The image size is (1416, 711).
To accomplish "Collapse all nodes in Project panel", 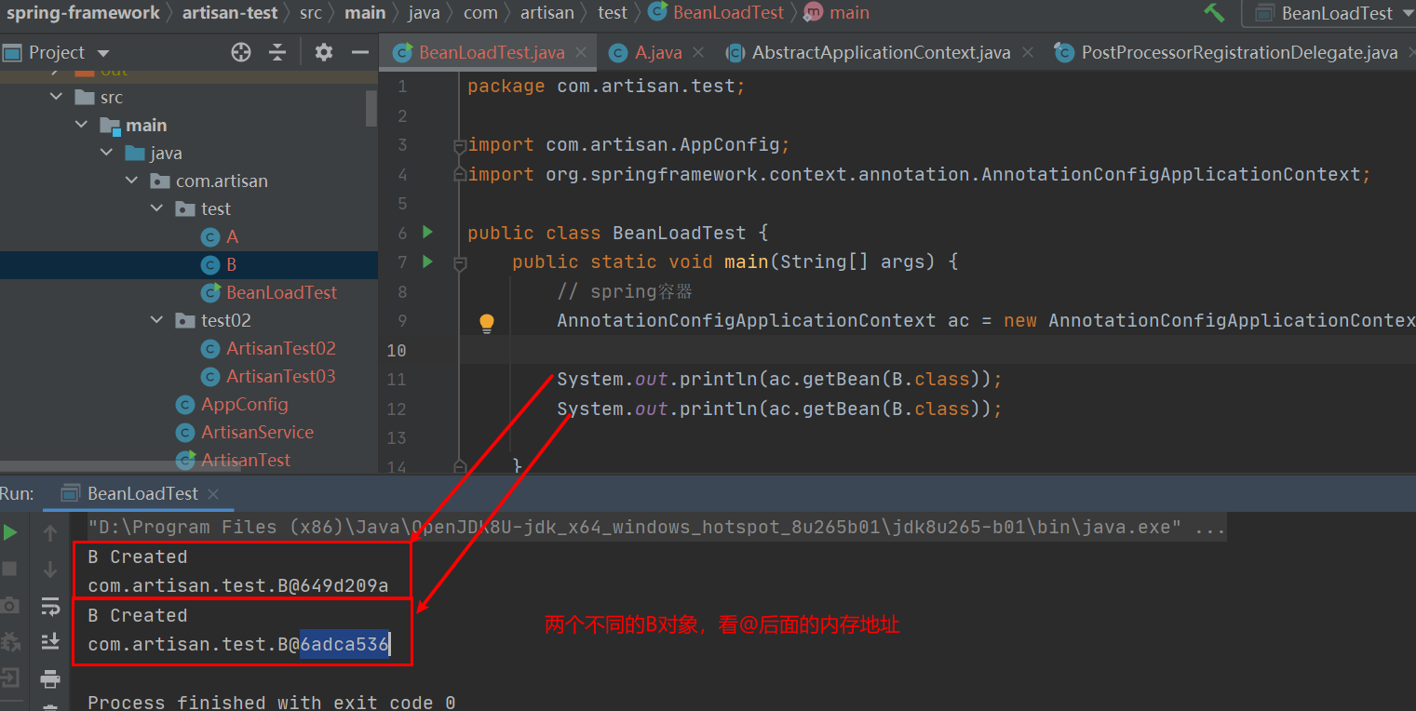I will [277, 52].
